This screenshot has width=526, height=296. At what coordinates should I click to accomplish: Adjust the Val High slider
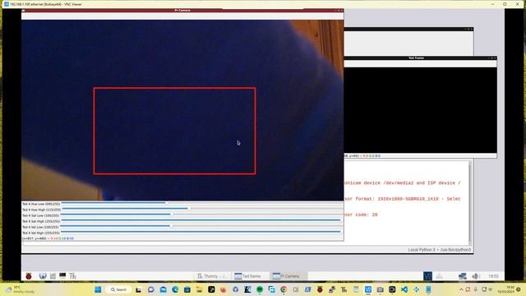(x=201, y=232)
